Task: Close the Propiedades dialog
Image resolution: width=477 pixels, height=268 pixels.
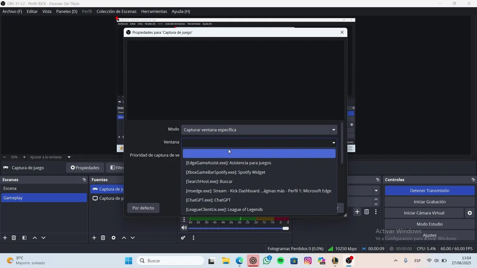Action: click(x=342, y=32)
